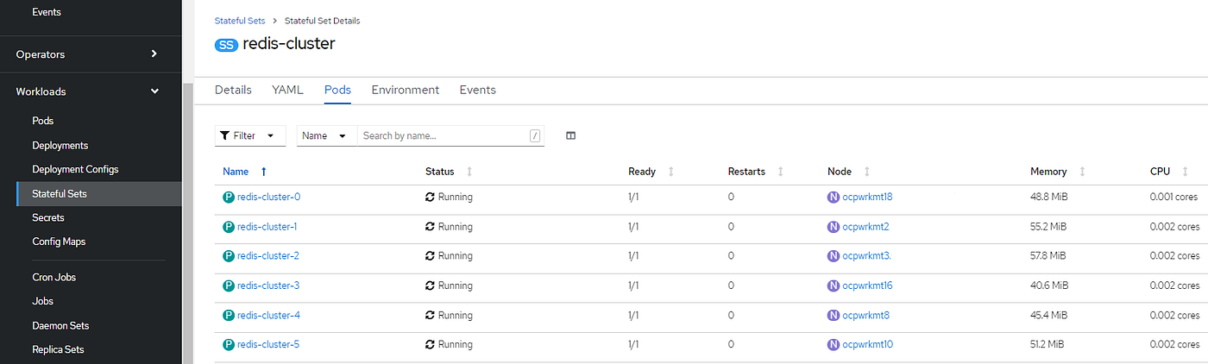Open the Events tab

478,90
